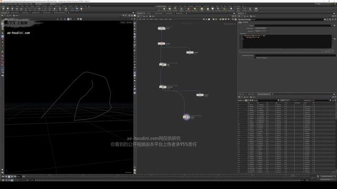Screen dimensions: 337x189
Task: Open VEXpression external editor icon
Action: click(x=334, y=39)
